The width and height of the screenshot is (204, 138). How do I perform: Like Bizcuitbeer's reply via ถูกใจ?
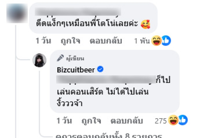click(91, 121)
